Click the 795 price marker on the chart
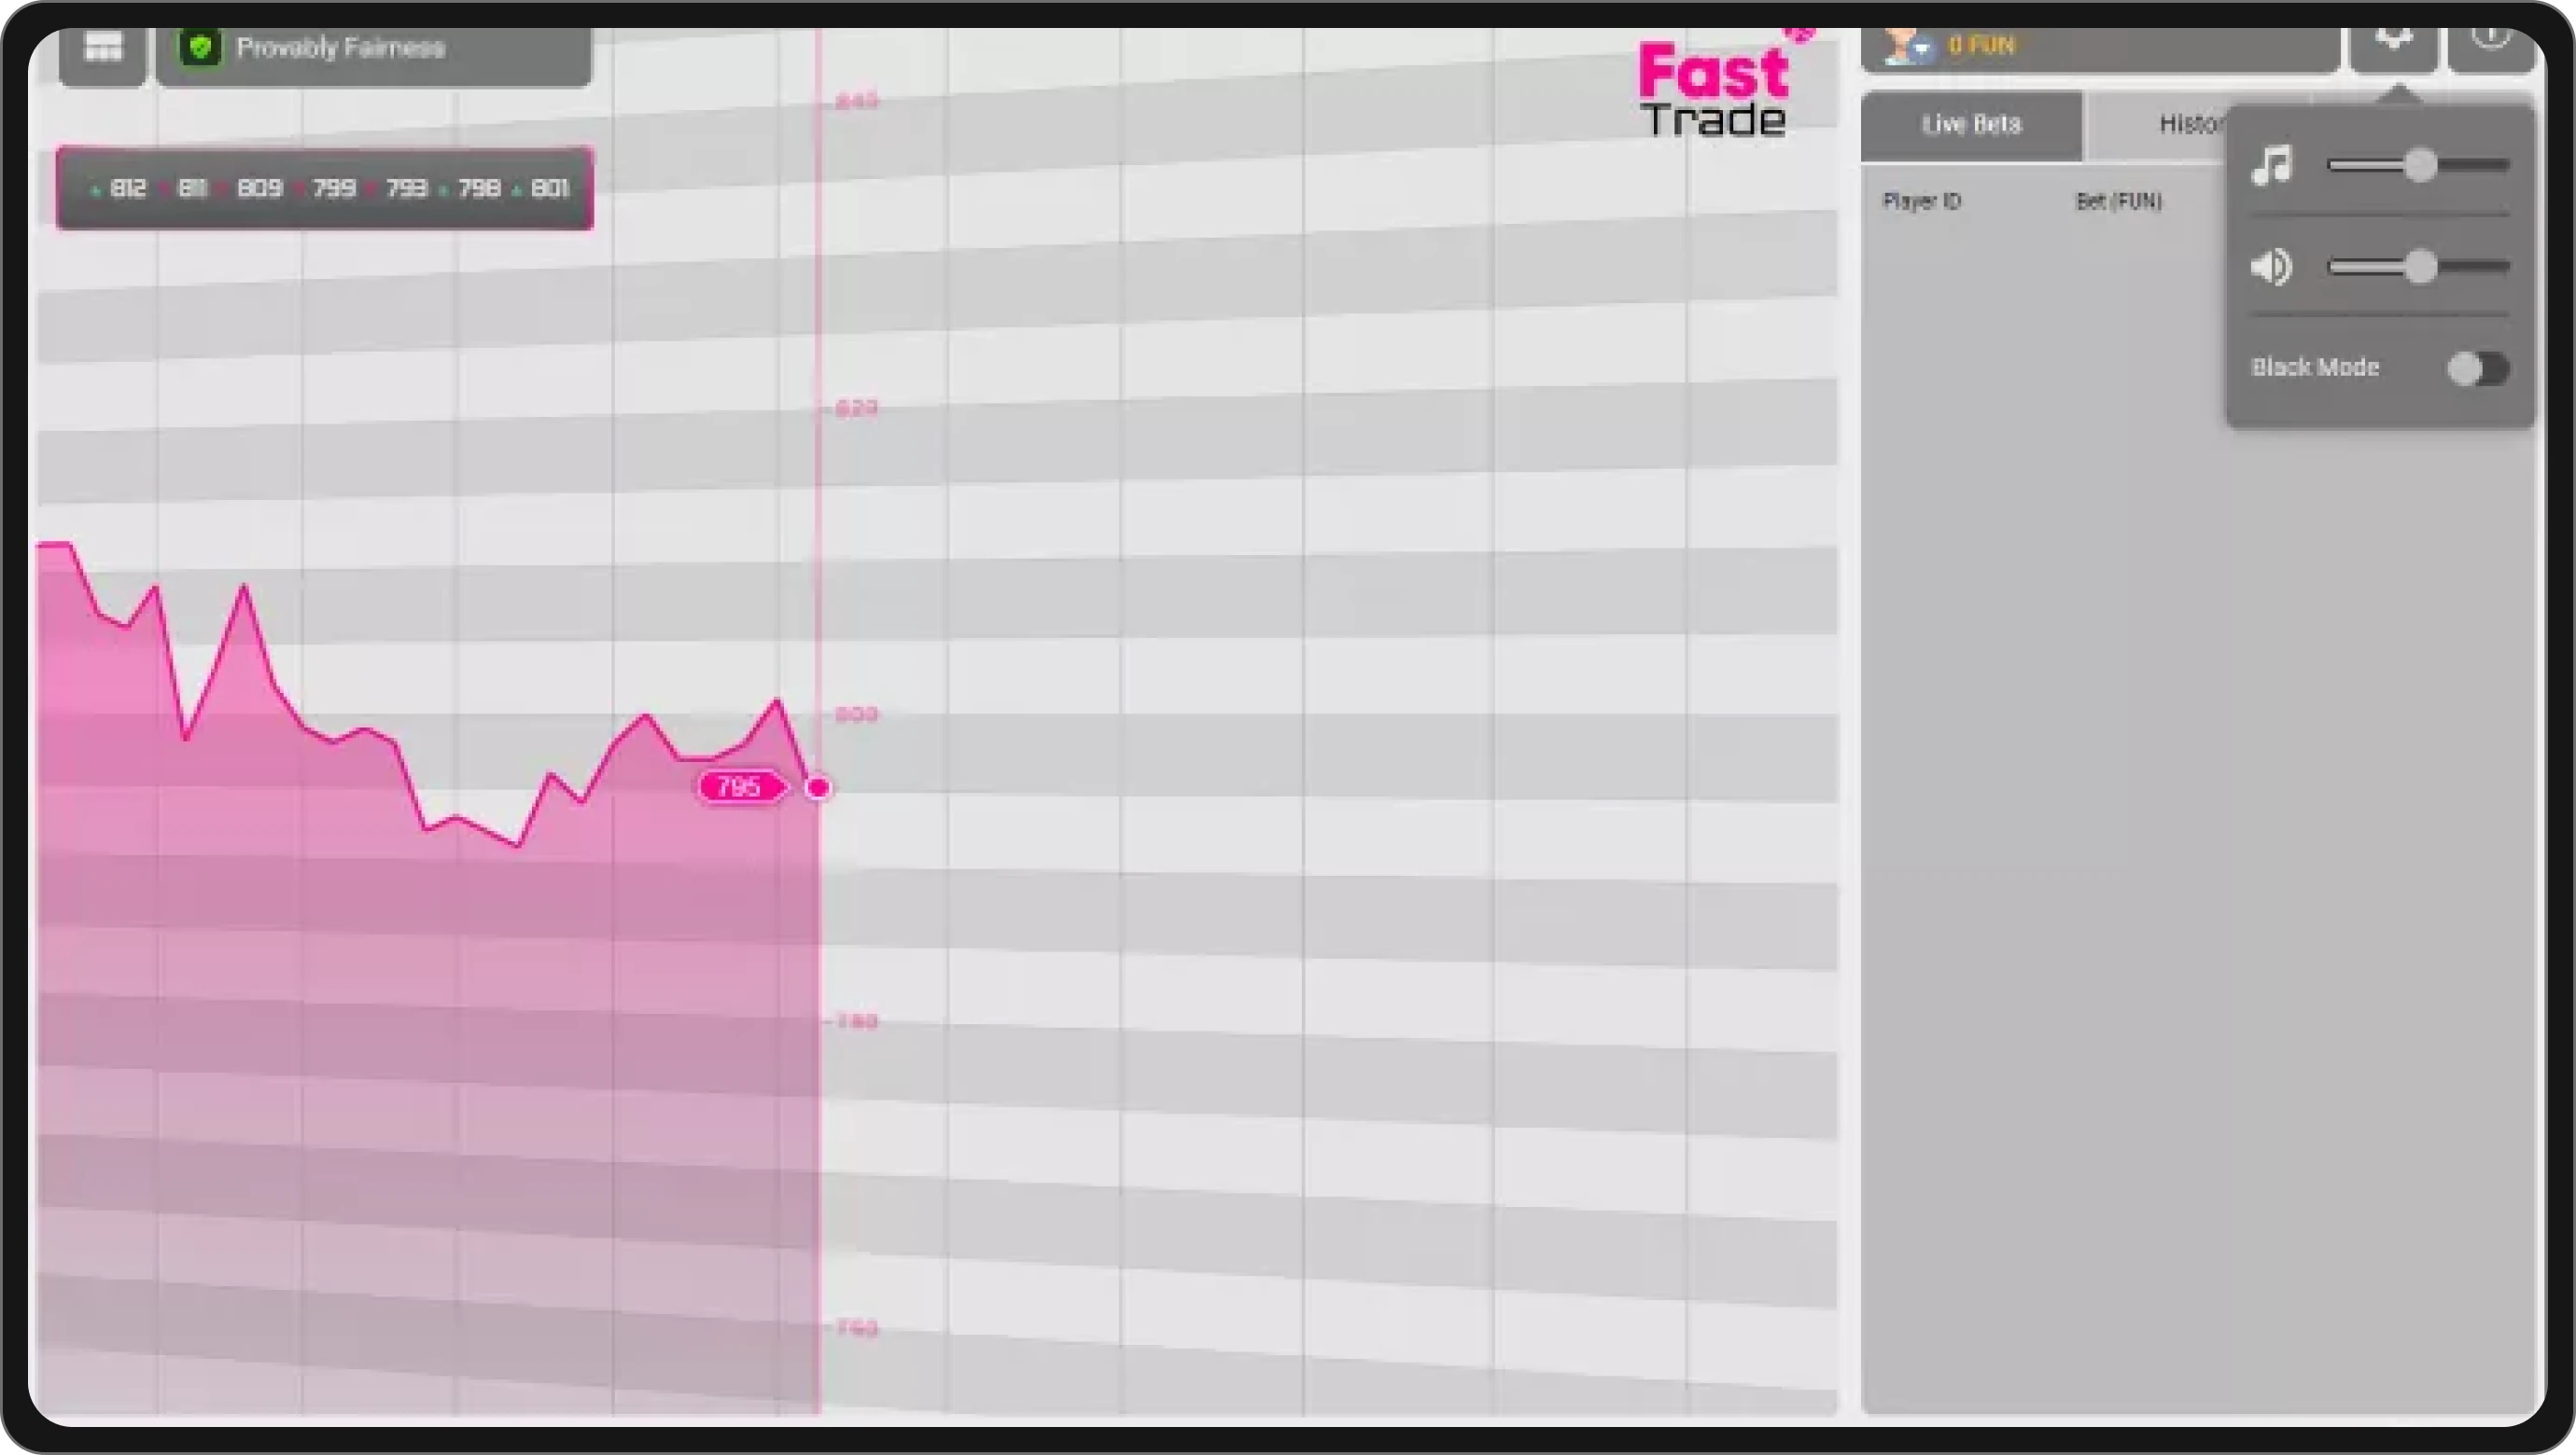This screenshot has height=1455, width=2576. tap(740, 786)
